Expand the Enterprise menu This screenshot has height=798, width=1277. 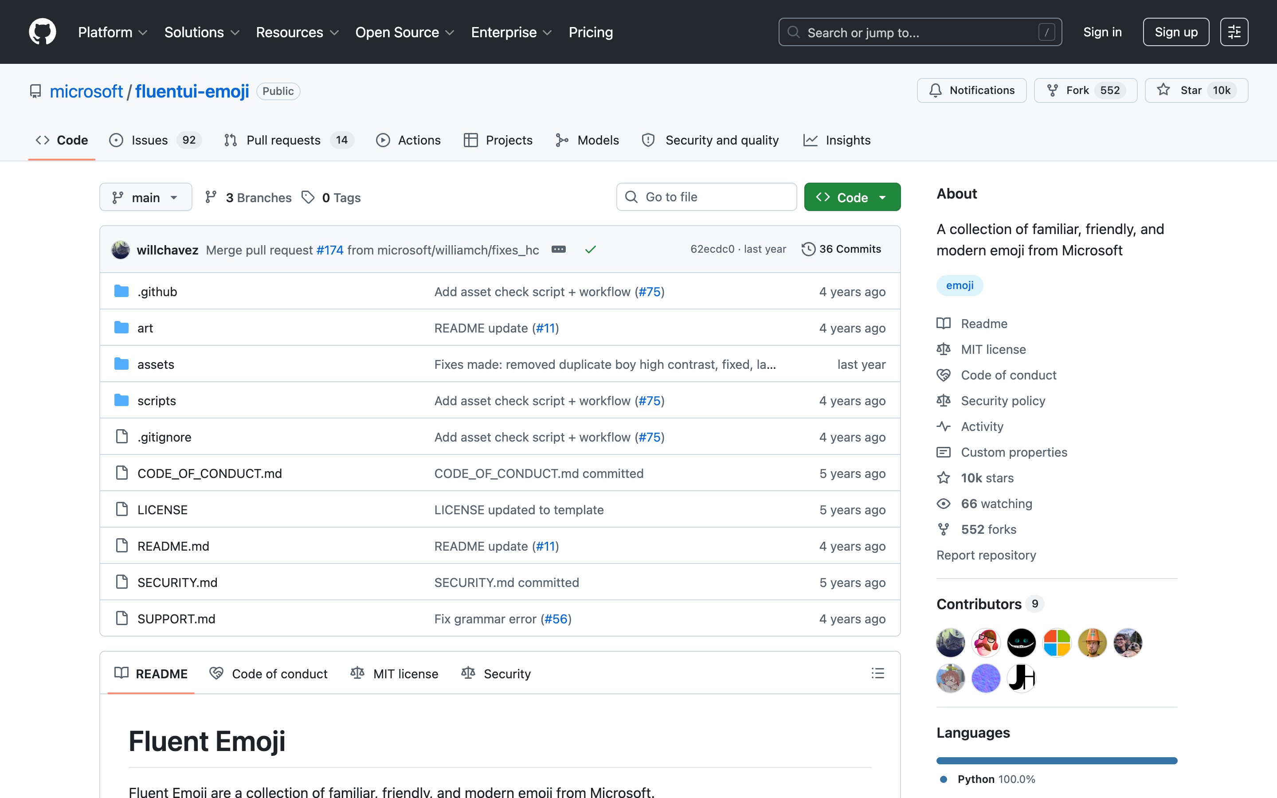(x=511, y=32)
